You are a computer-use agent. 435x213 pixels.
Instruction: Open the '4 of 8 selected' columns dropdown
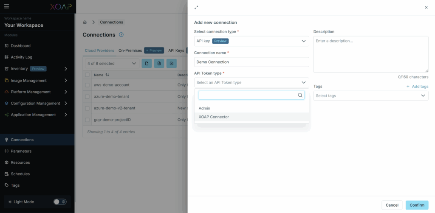(112, 63)
